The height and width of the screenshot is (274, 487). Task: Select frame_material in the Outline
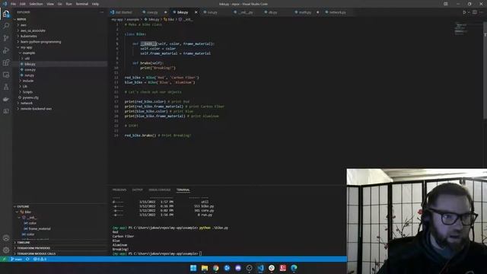[40, 228]
